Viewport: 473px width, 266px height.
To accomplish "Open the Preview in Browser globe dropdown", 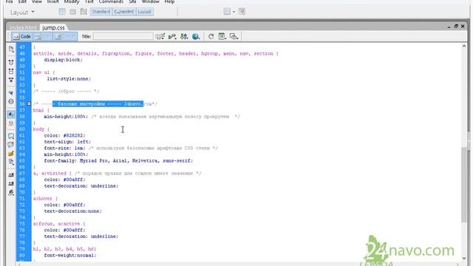I will pos(196,36).
